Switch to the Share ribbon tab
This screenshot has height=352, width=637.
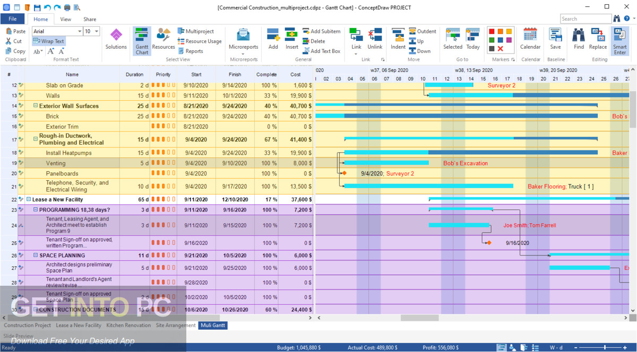[90, 19]
